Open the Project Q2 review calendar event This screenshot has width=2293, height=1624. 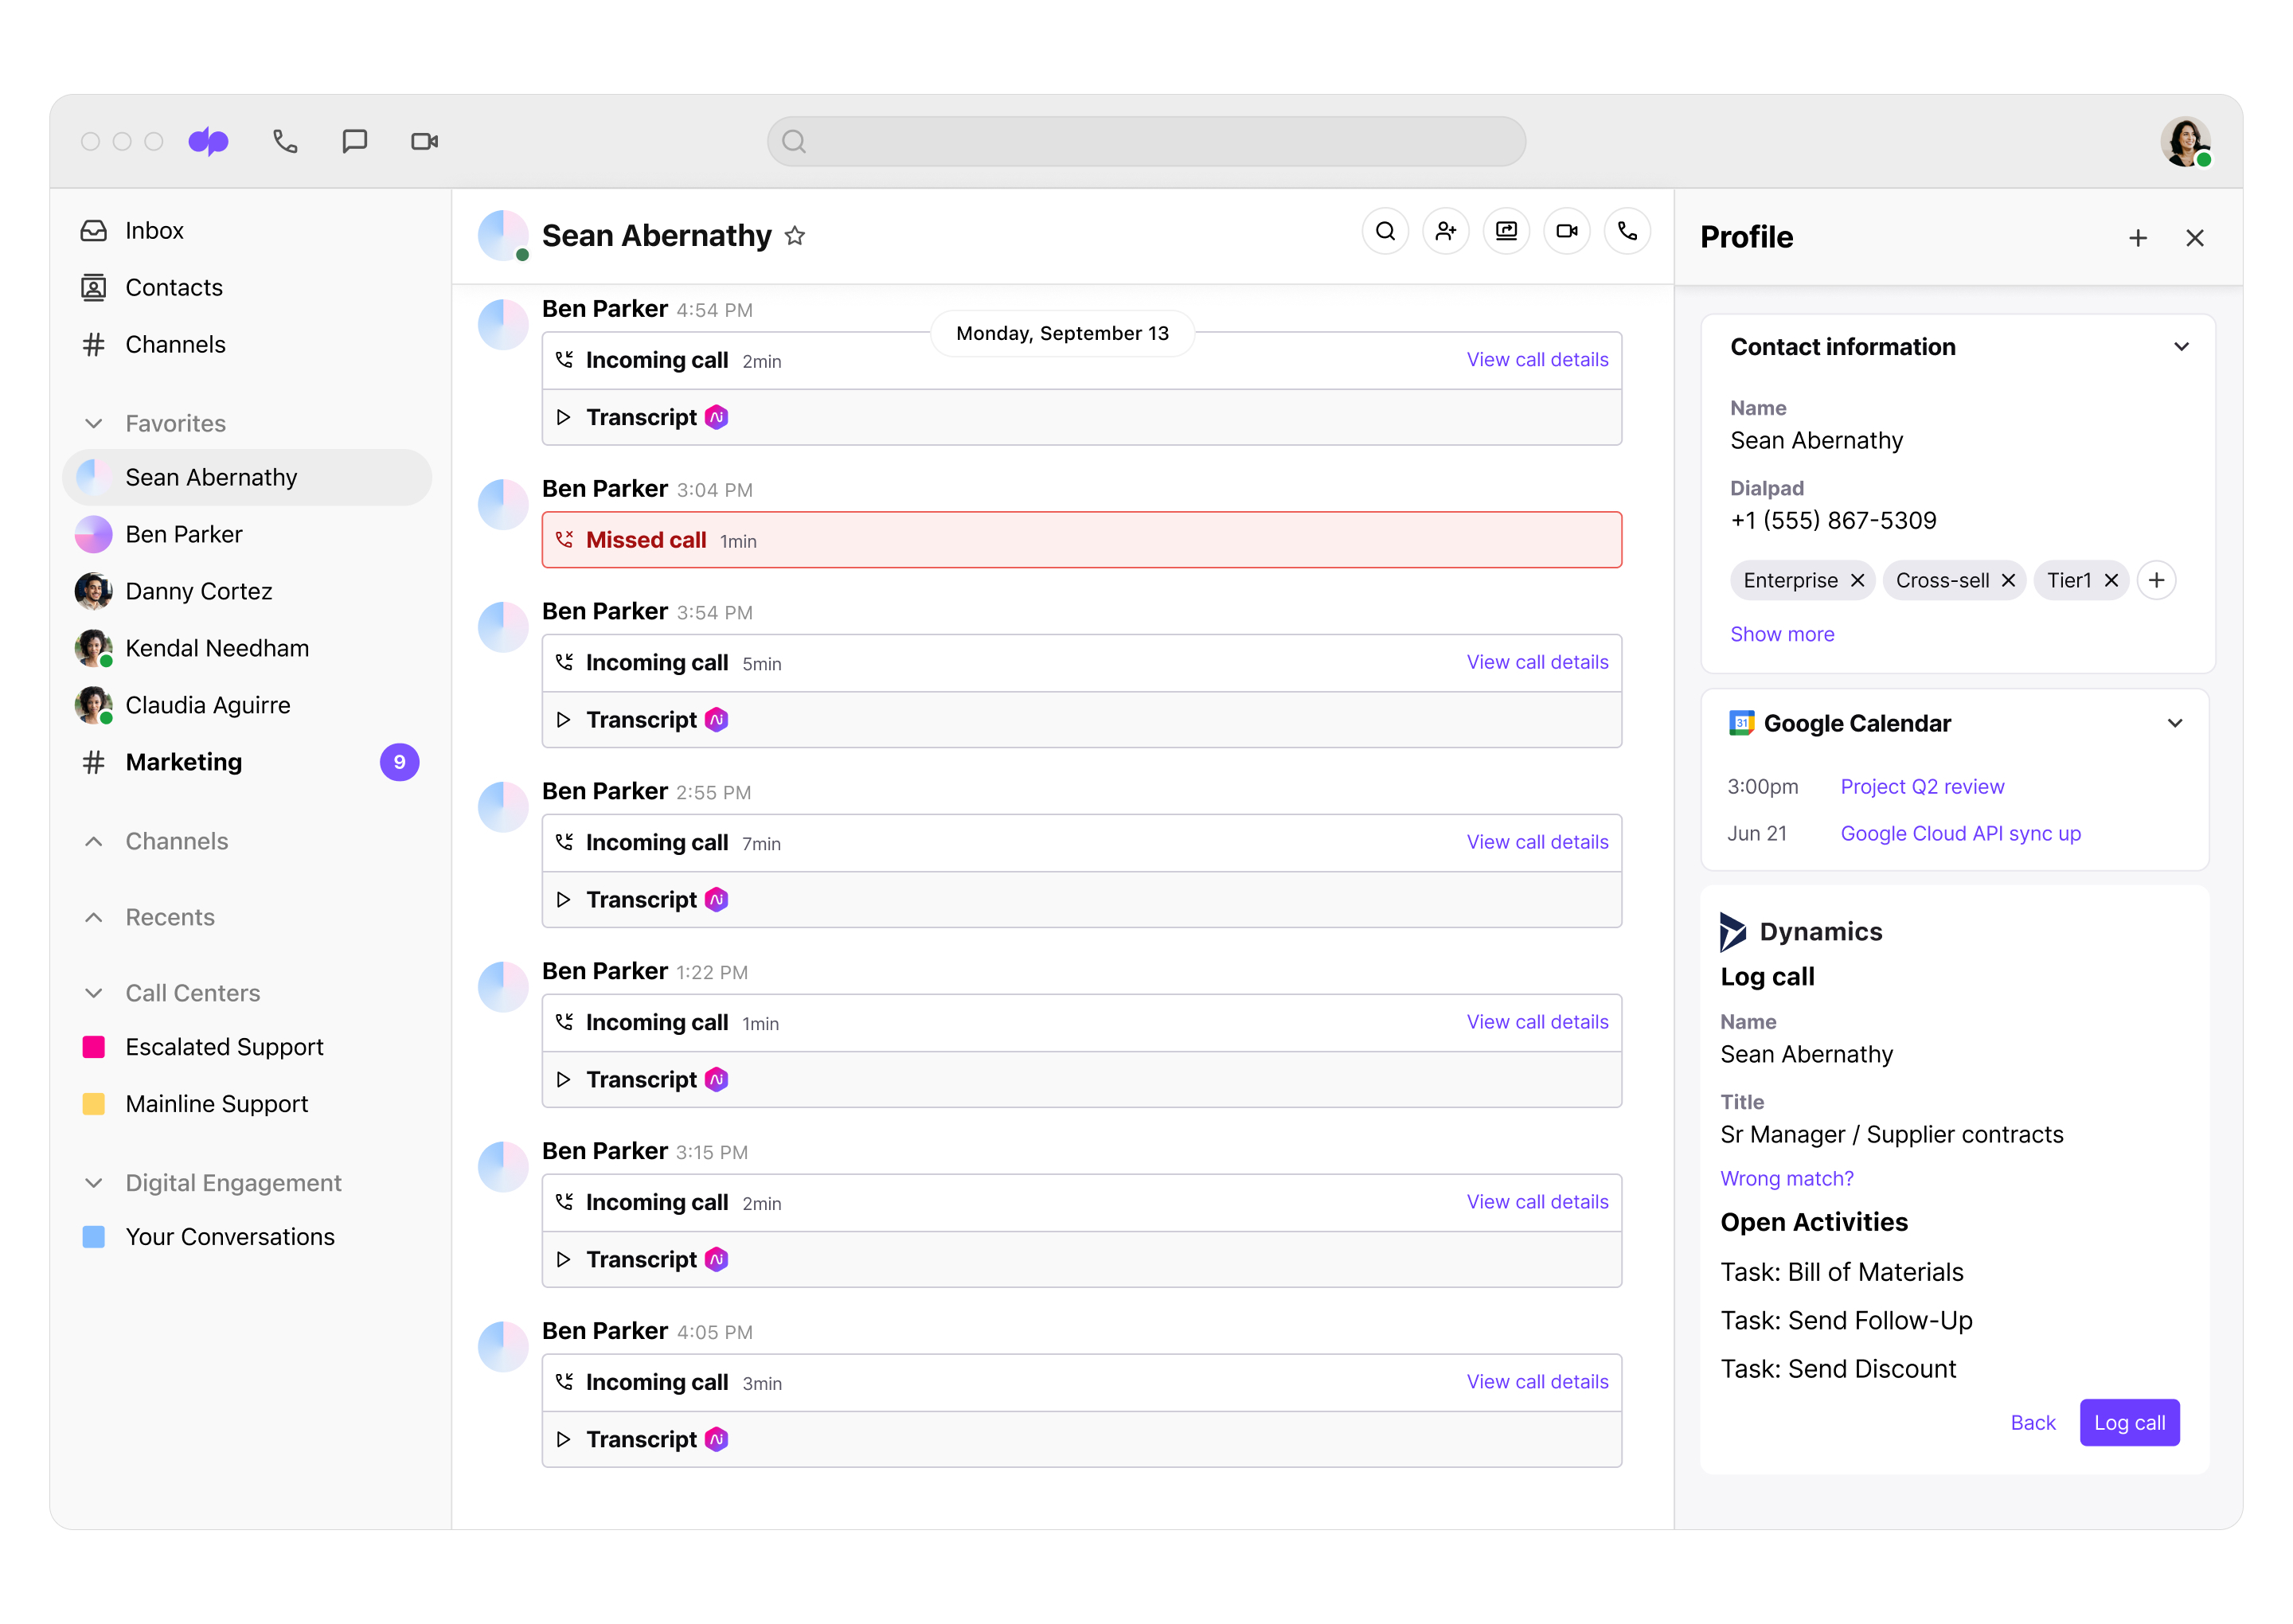click(1922, 787)
